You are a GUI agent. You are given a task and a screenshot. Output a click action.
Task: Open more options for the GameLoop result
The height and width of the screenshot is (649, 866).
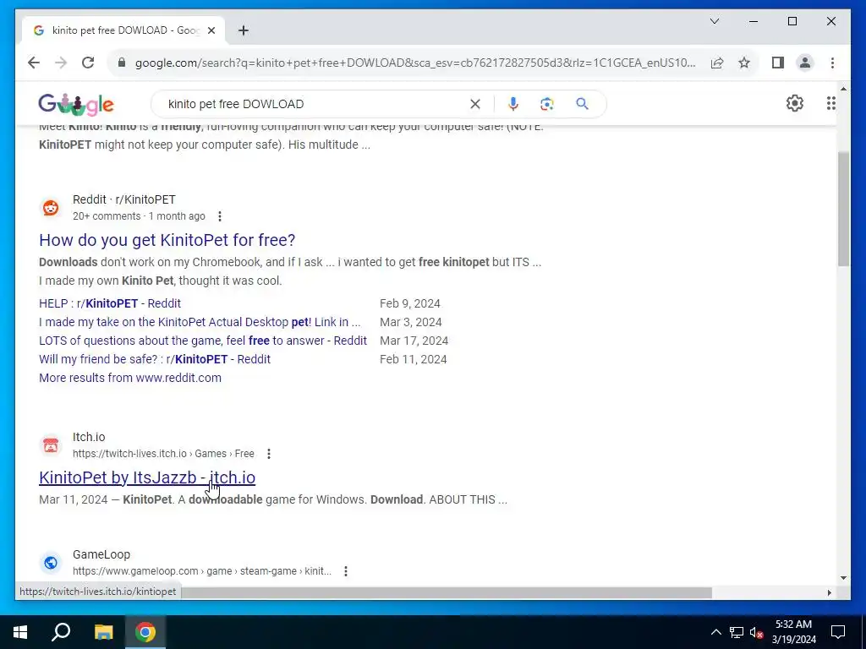pos(346,571)
